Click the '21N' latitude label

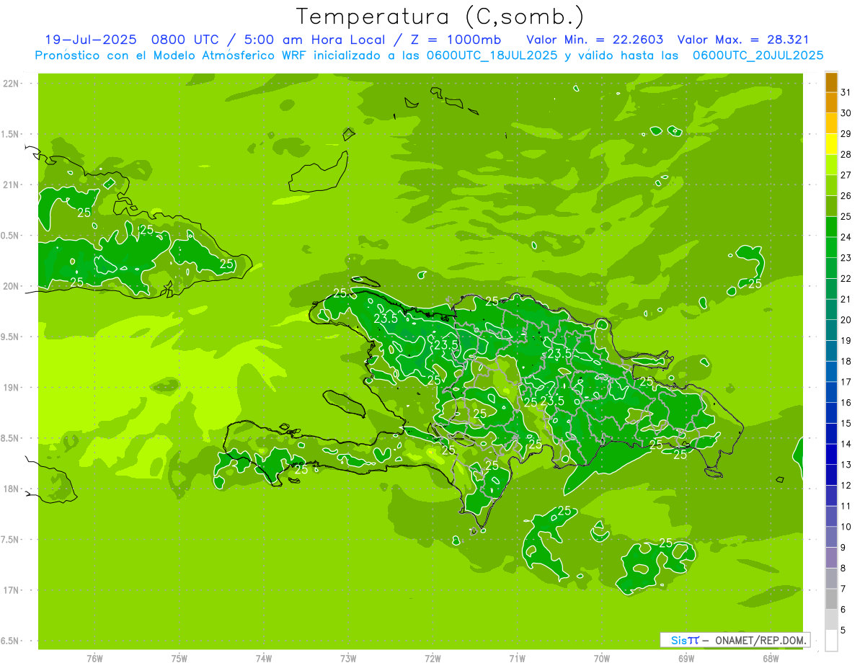point(12,185)
